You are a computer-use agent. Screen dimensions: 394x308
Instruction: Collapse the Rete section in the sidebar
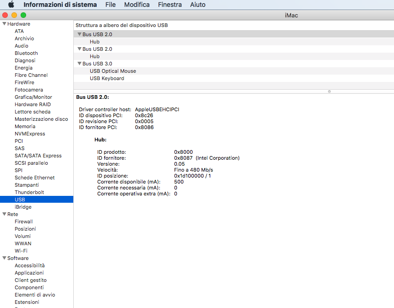point(4,214)
